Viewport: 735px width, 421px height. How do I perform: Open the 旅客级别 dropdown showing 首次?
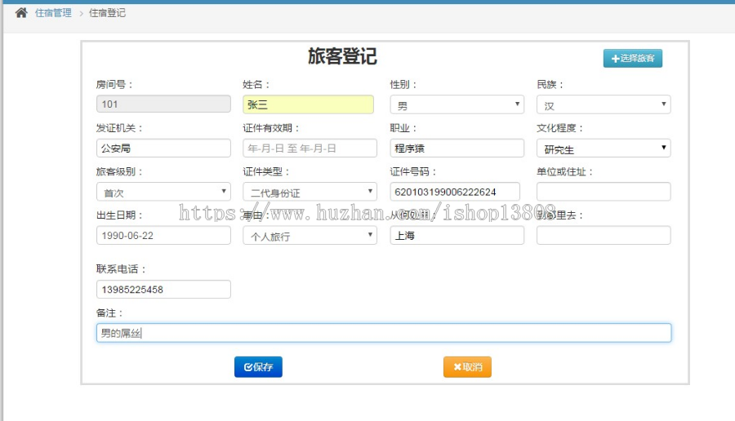[x=163, y=192]
